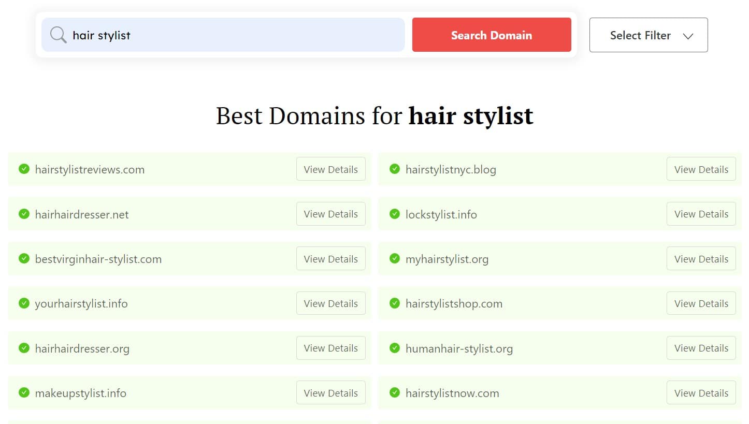749x424 pixels.
Task: Click green check next to humanhair-stylist.org
Action: (x=395, y=348)
